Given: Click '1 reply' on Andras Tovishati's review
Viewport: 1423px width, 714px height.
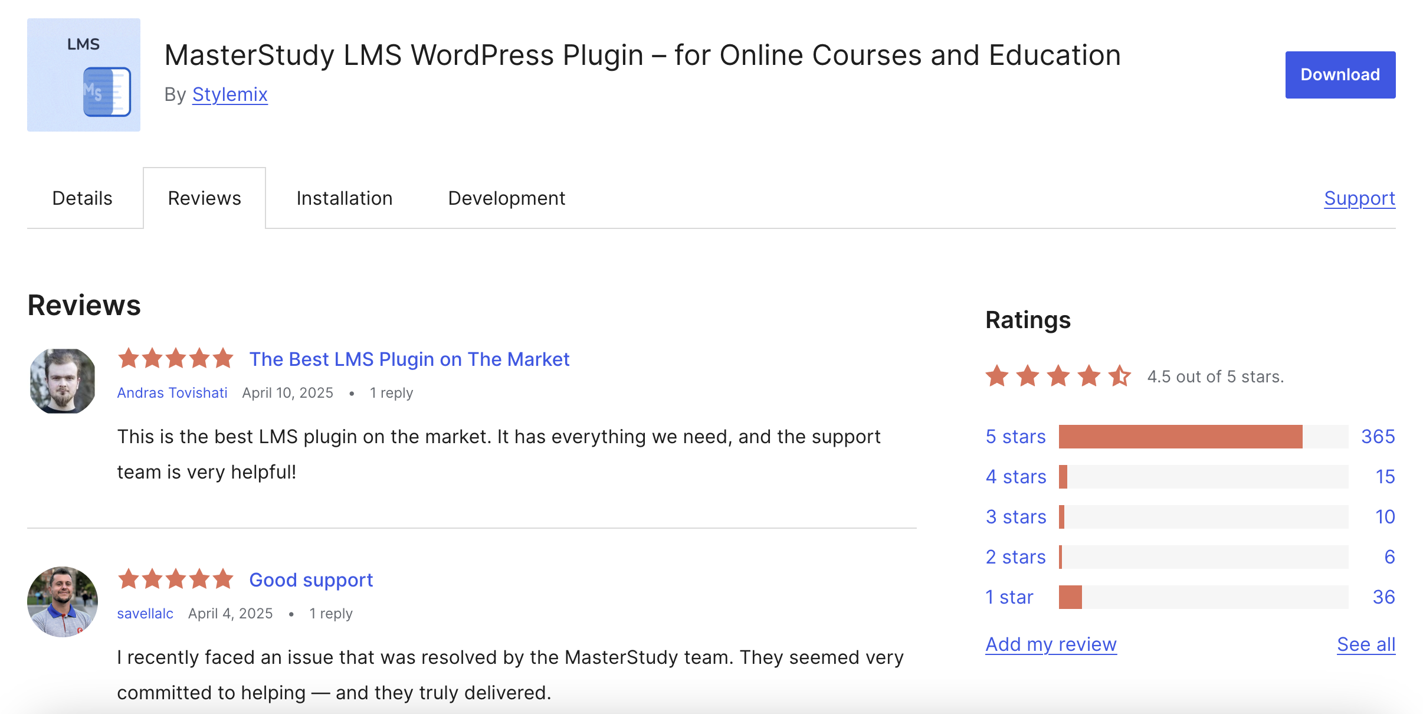Looking at the screenshot, I should coord(391,393).
